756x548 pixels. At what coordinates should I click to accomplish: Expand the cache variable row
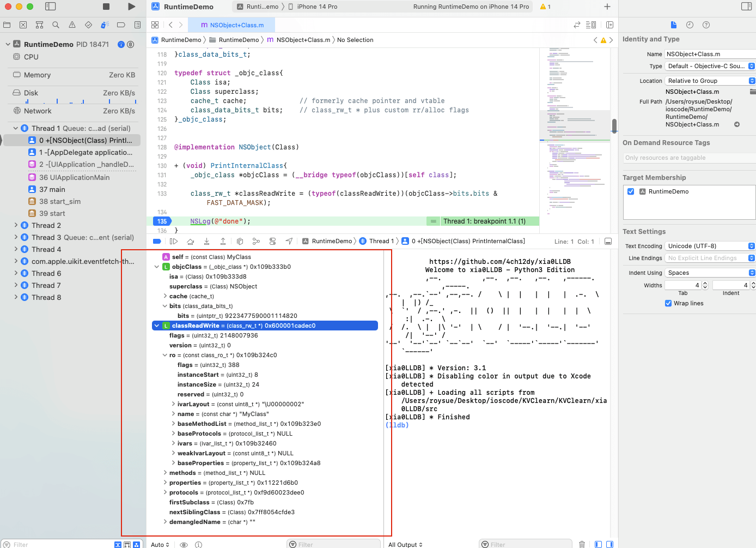tap(165, 296)
